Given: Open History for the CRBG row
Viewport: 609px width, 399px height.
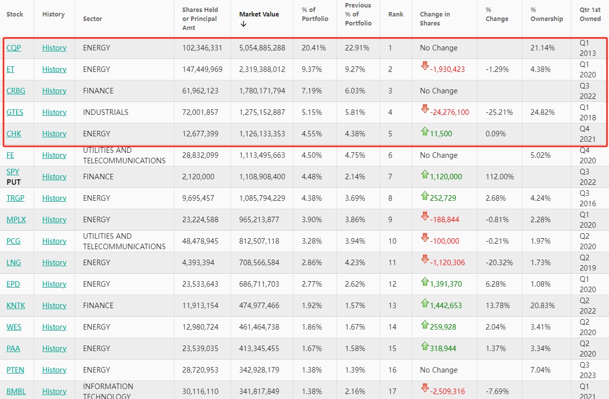Looking at the screenshot, I should click(x=54, y=91).
